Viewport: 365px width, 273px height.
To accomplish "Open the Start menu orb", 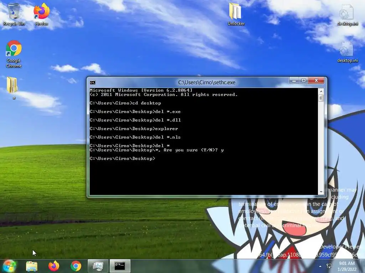I will 9,266.
